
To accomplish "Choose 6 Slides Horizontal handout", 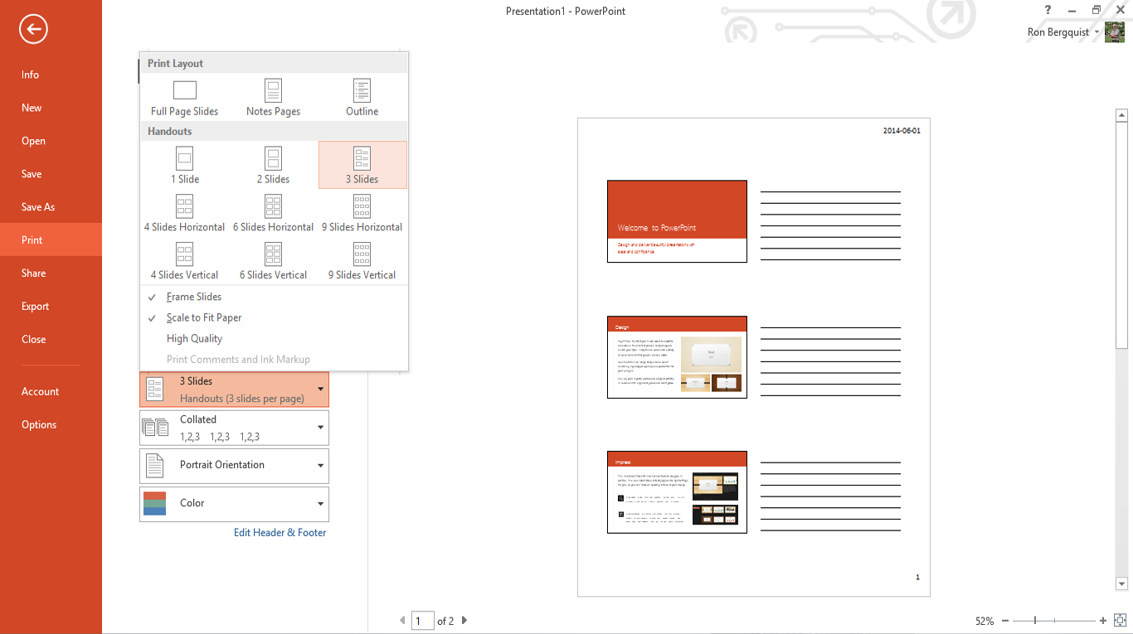I will [273, 214].
